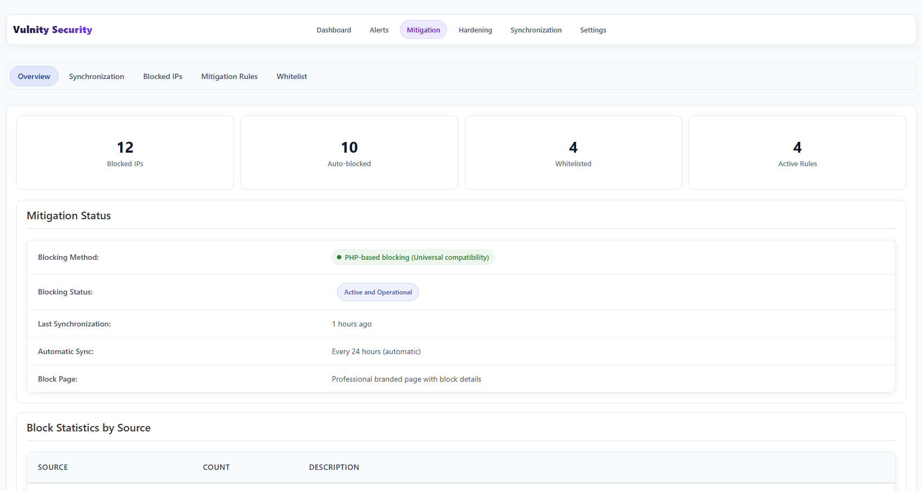Screen dimensions: 921x491
Task: Open the Settings menu item
Action: pyautogui.click(x=593, y=30)
